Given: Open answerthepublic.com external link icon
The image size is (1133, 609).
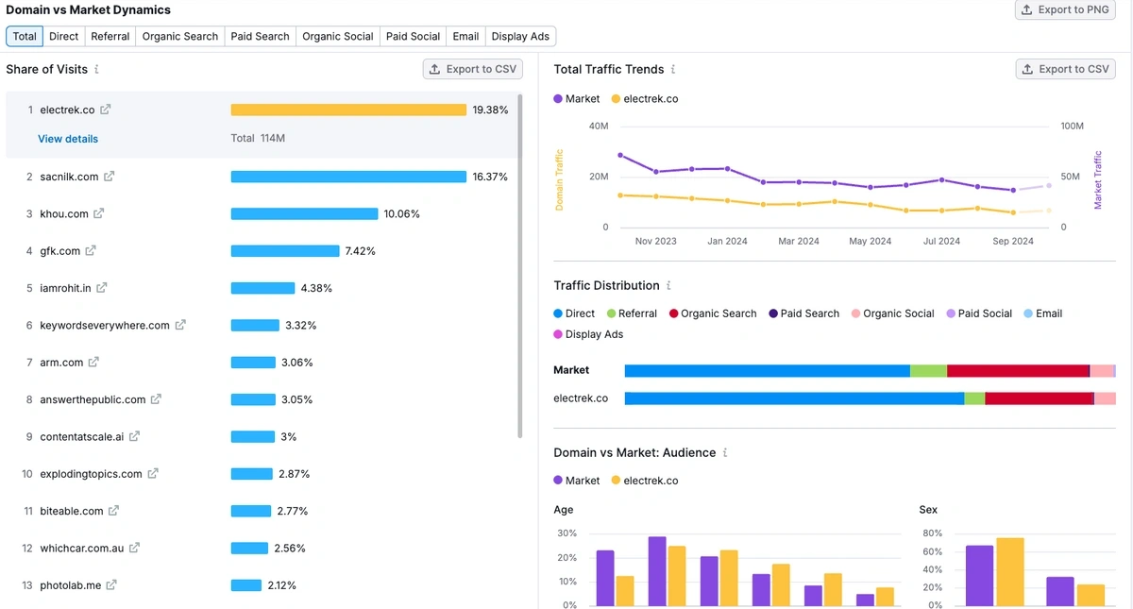Looking at the screenshot, I should pos(156,399).
